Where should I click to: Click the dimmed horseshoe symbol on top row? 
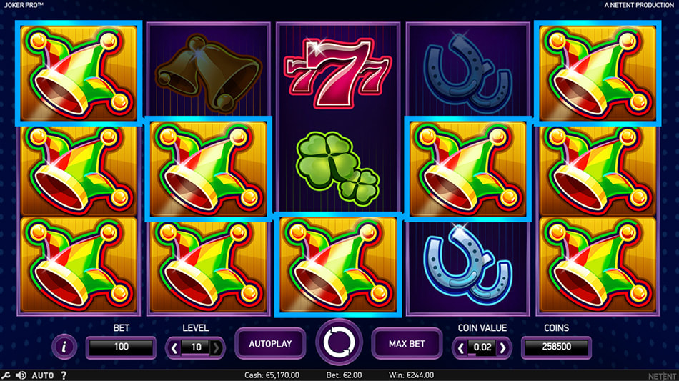[x=468, y=72]
